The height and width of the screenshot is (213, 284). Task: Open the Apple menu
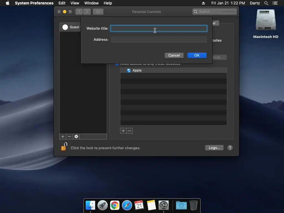tap(7, 3)
